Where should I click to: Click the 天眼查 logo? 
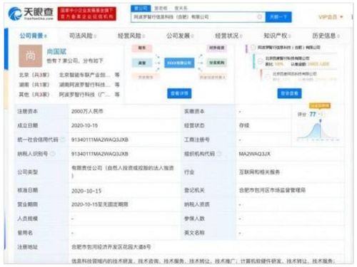click(31, 14)
